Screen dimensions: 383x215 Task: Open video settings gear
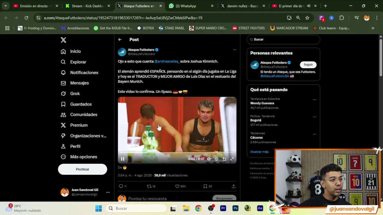tap(217, 159)
